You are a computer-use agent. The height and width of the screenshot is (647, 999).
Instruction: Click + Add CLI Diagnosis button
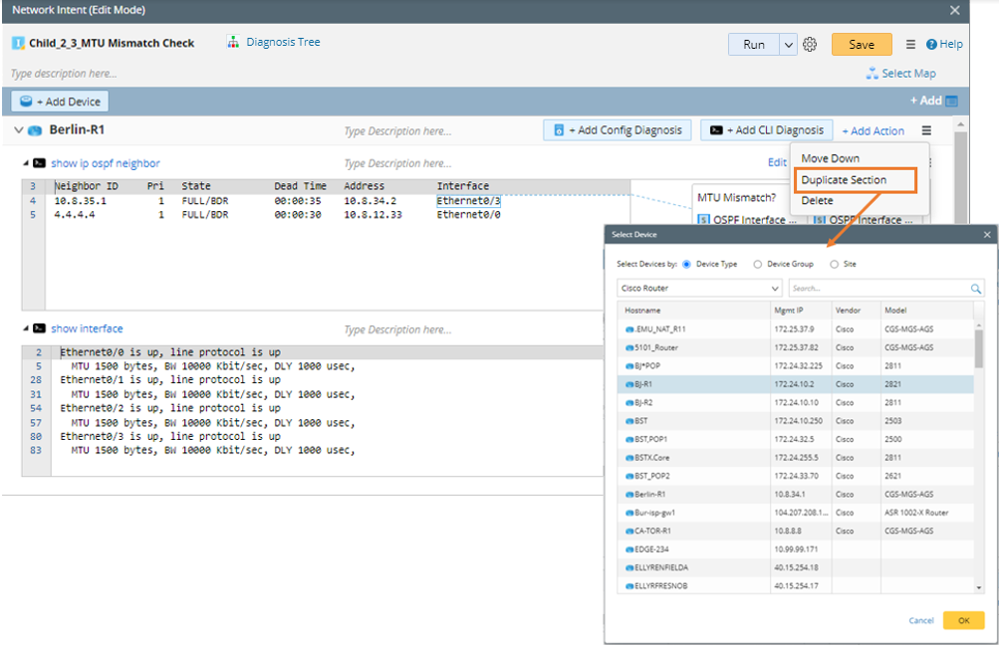coord(767,130)
